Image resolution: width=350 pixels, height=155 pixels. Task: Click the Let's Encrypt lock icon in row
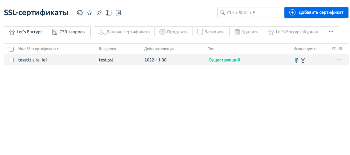(x=303, y=60)
